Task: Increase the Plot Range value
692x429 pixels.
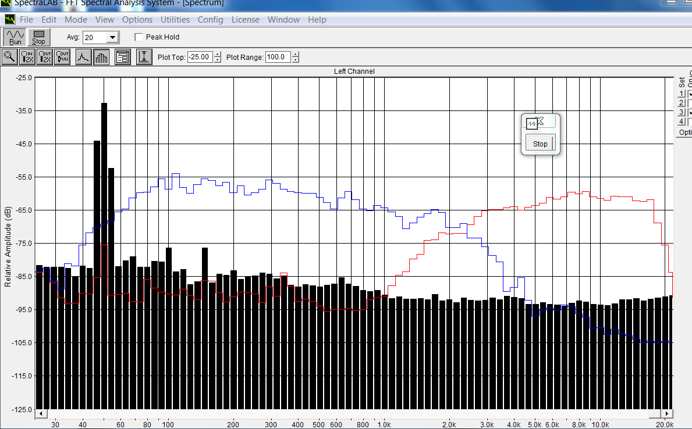Action: 296,54
